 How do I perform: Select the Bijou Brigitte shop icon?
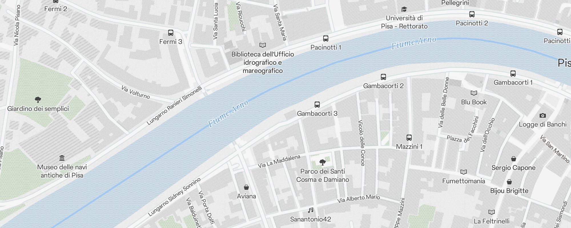tap(509, 182)
